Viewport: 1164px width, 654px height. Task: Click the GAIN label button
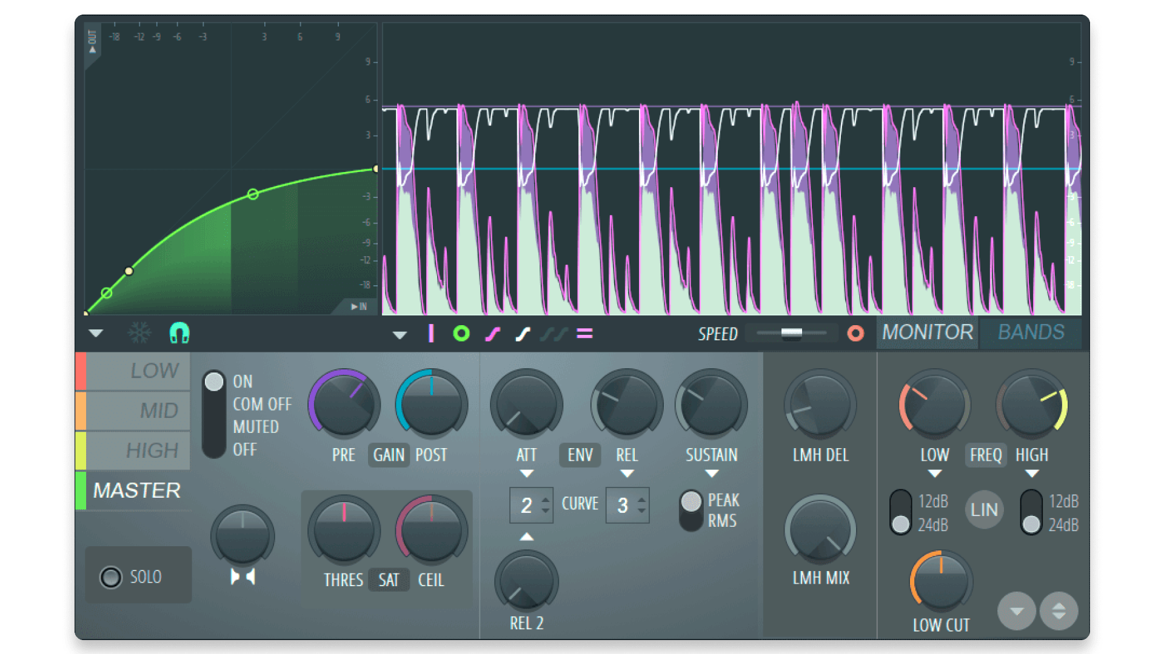tap(389, 455)
